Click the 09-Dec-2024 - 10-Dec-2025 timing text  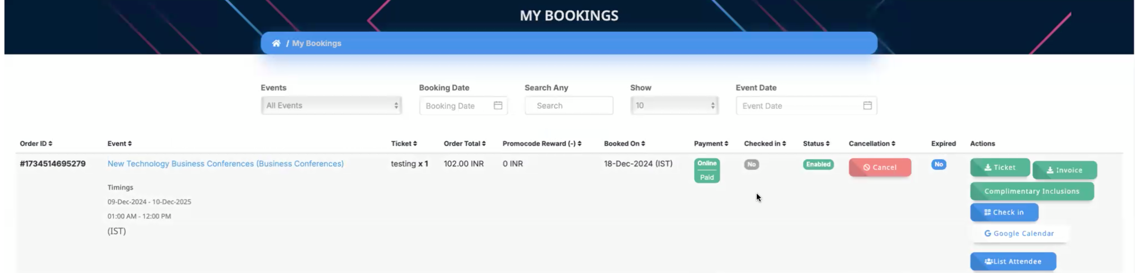[149, 202]
